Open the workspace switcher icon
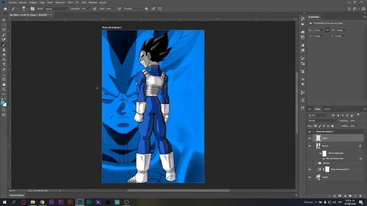This screenshot has height=206, width=367. 356,9
